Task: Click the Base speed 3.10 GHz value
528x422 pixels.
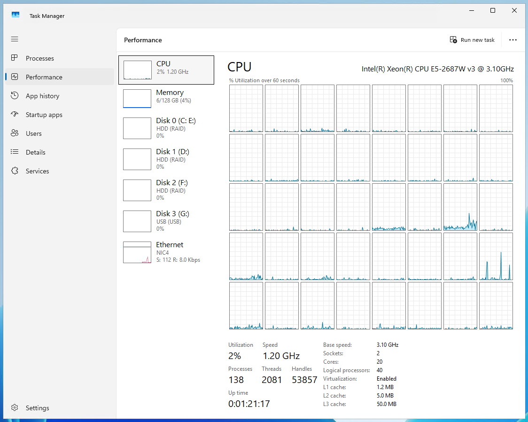Action: pyautogui.click(x=388, y=345)
